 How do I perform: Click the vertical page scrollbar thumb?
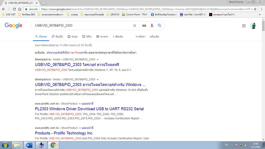point(263,26)
